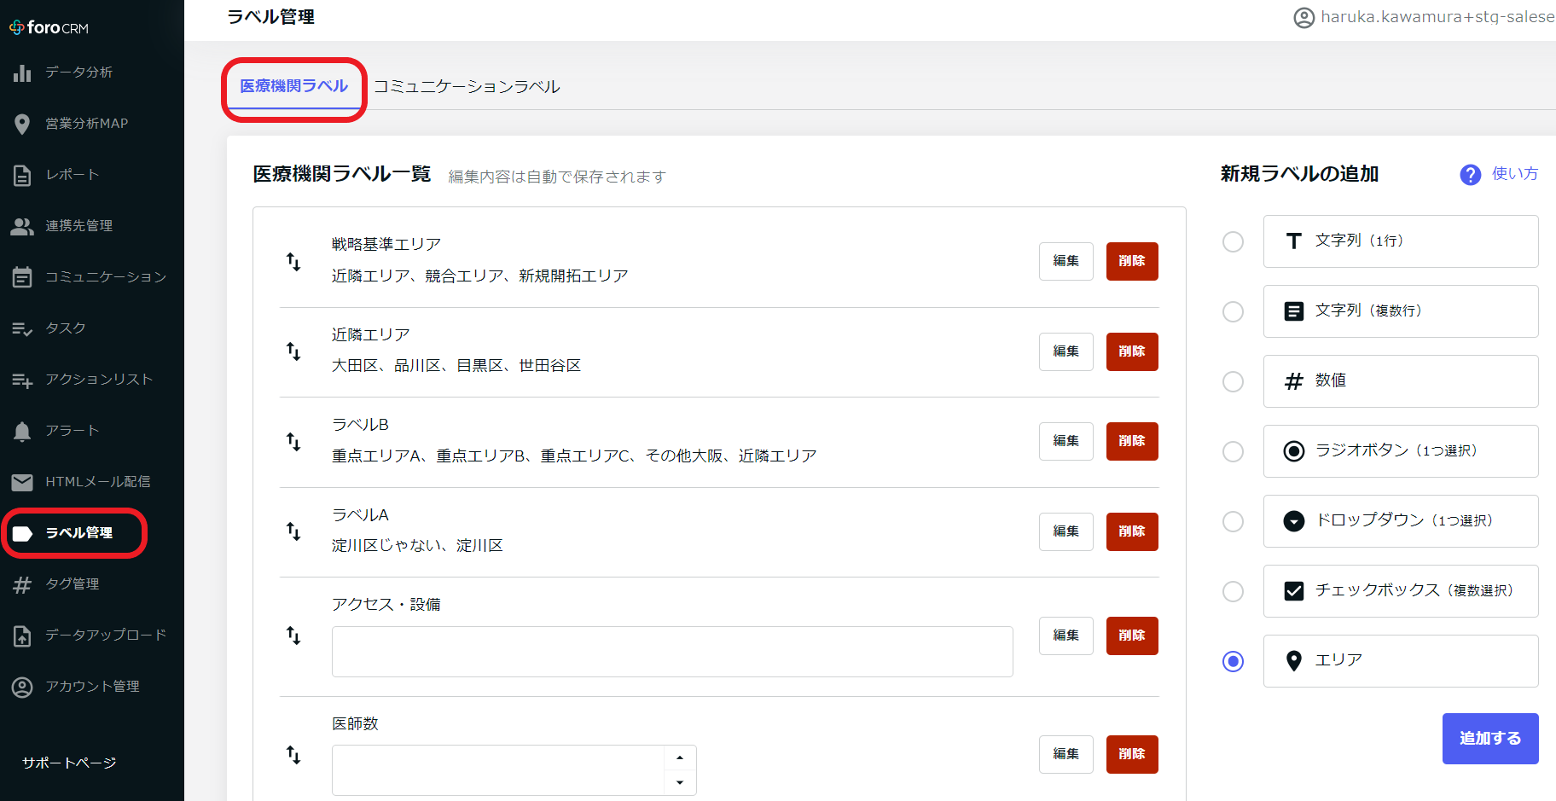The height and width of the screenshot is (801, 1556).
Task: Click the account avatar icon in header
Action: click(1304, 17)
